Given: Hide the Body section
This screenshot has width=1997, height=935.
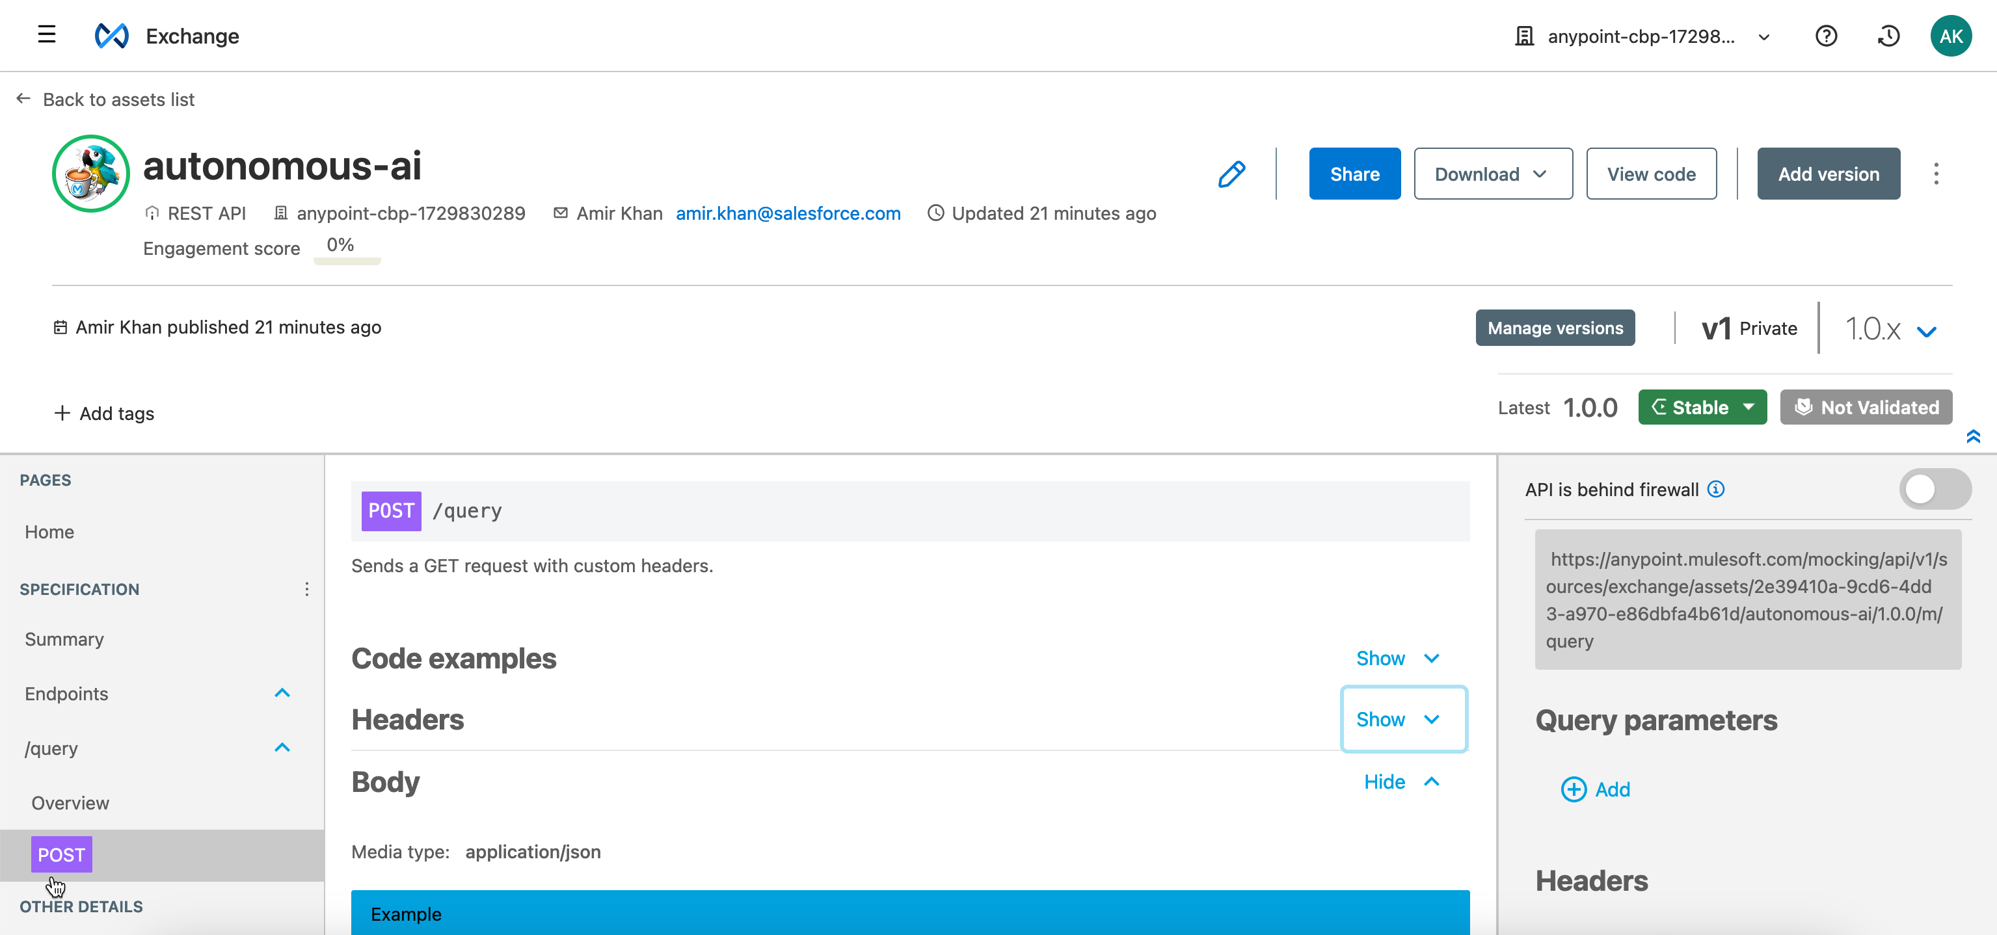Looking at the screenshot, I should tap(1402, 782).
